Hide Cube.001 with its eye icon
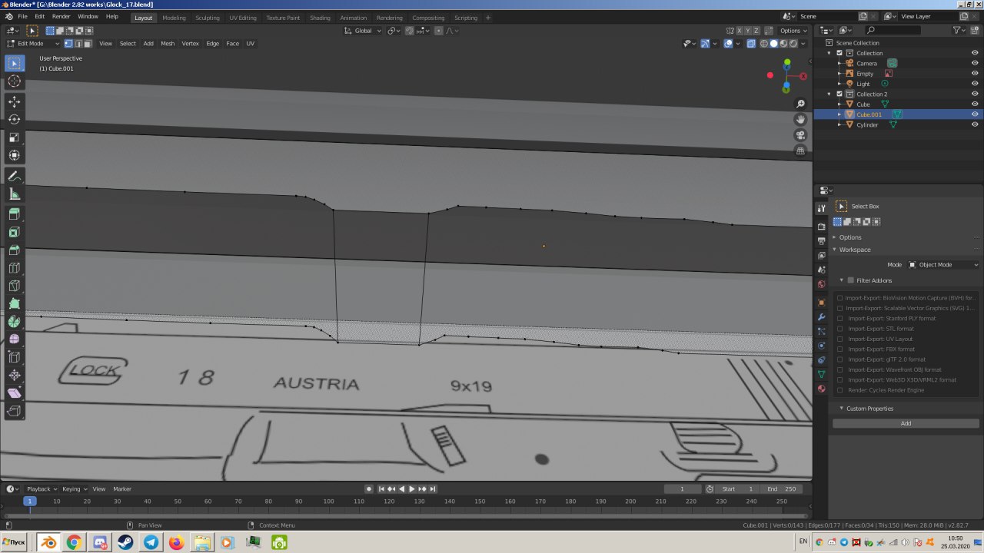984x553 pixels. pos(975,114)
